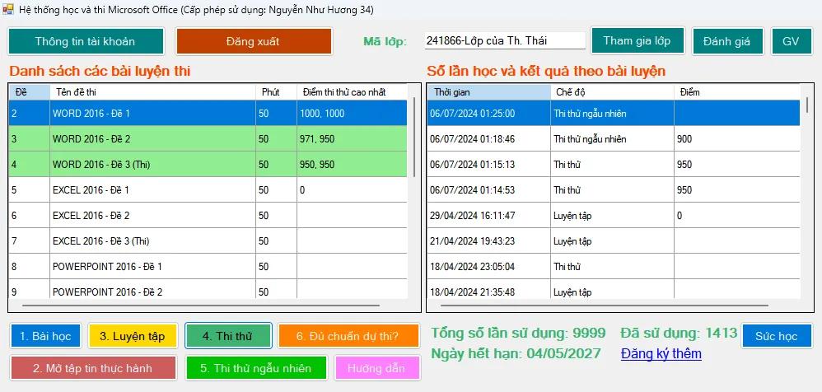
Task: Select result 06/07/2024 01:25:00
Action: click(x=614, y=113)
